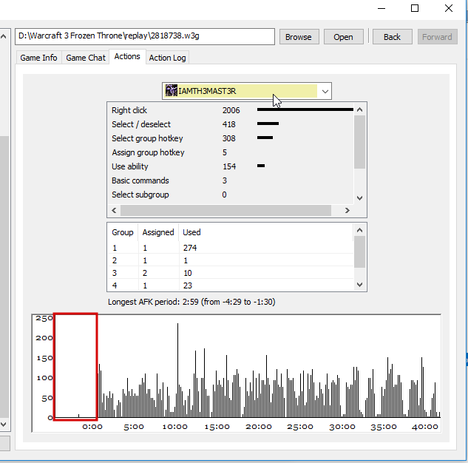Click the 418 select count value
The height and width of the screenshot is (463, 468).
(x=229, y=124)
